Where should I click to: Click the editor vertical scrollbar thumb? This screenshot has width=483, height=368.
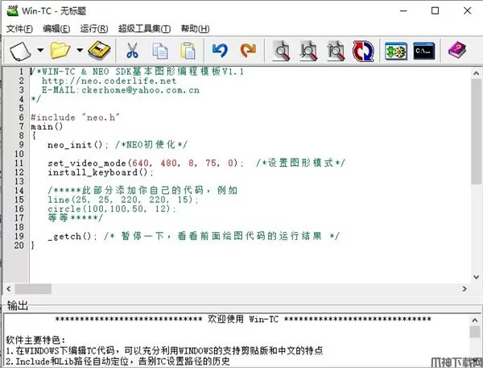point(477,132)
